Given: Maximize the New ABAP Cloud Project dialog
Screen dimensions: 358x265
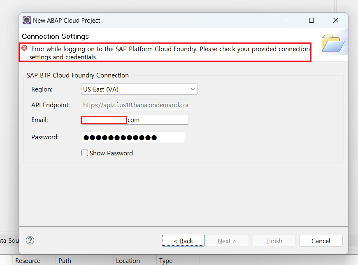Looking at the screenshot, I should point(312,20).
